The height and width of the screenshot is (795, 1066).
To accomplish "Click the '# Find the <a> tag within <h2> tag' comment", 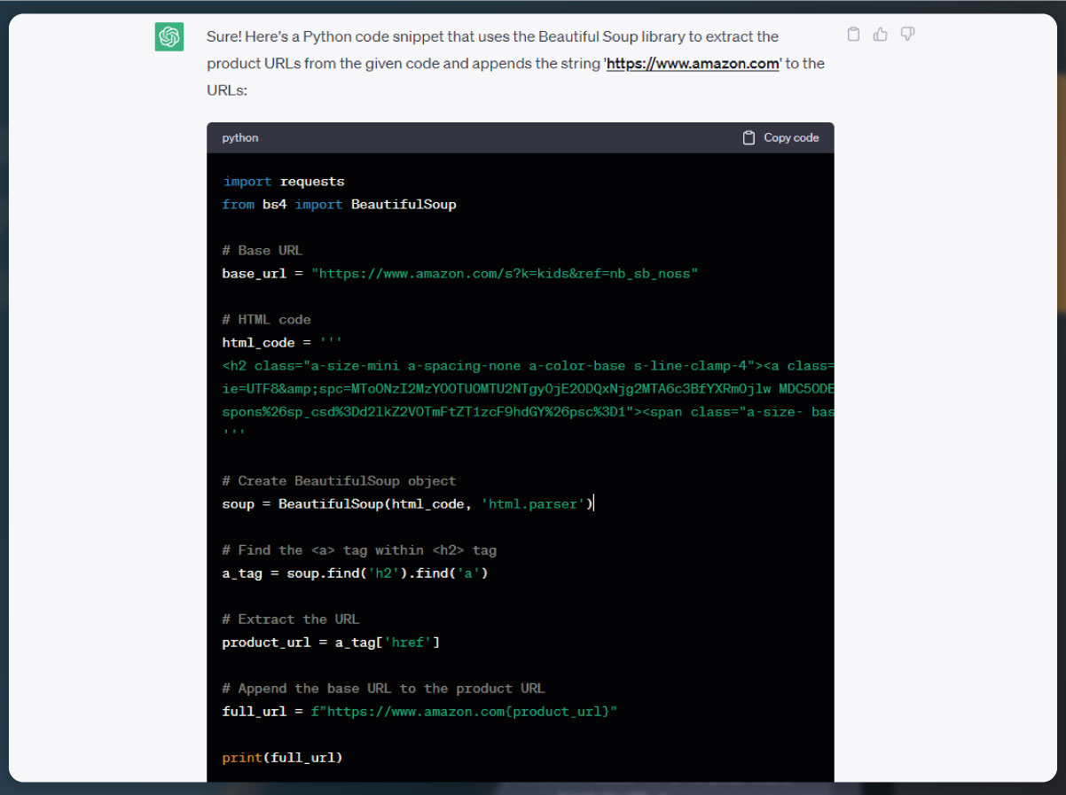I will pyautogui.click(x=359, y=549).
